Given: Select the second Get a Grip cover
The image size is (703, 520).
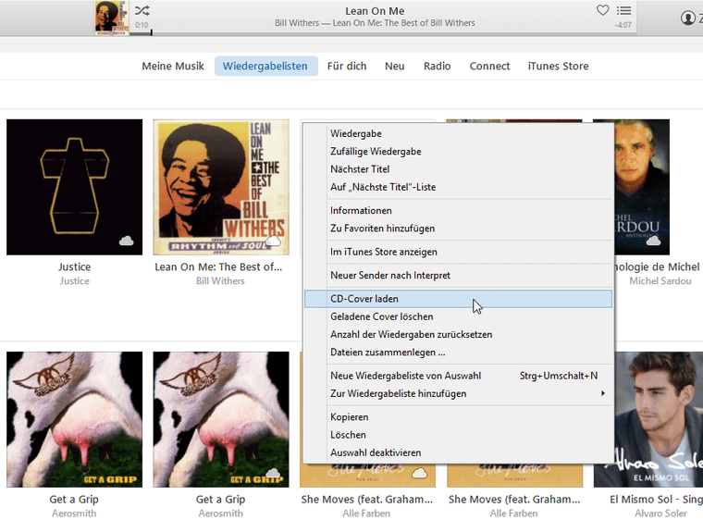Looking at the screenshot, I should [x=221, y=419].
